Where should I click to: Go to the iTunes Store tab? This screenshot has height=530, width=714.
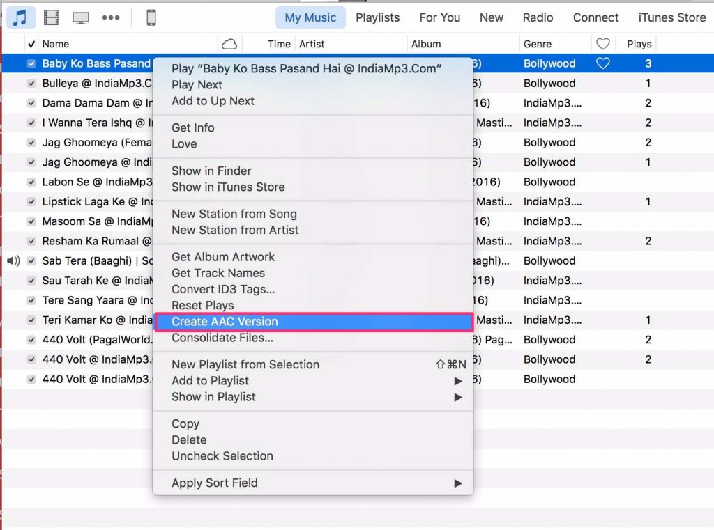point(671,17)
